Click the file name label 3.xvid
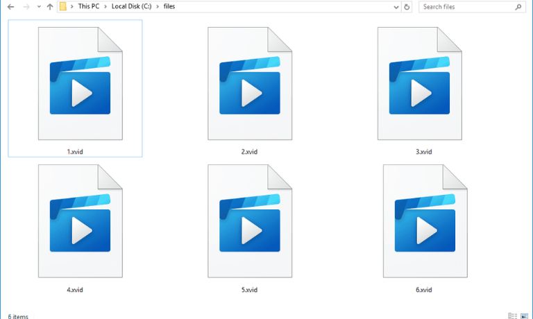The width and height of the screenshot is (533, 319). pos(424,152)
